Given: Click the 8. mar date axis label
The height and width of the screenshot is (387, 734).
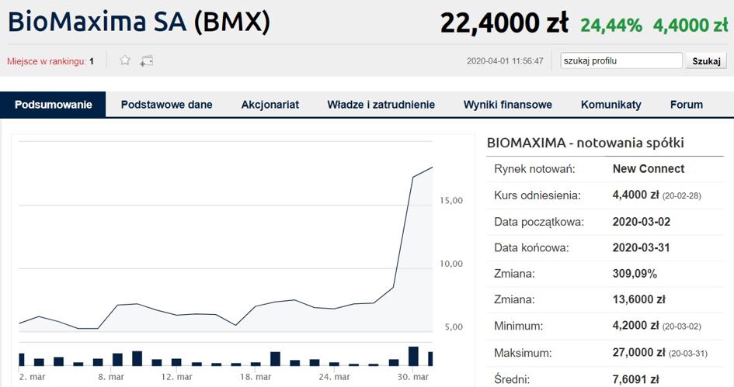Looking at the screenshot, I should pos(111,377).
